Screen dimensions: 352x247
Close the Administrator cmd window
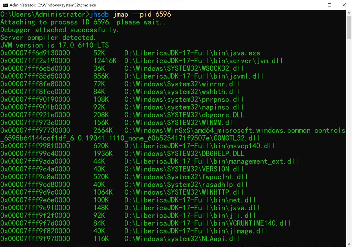[344, 5]
